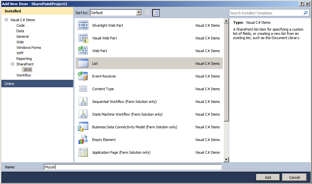
Task: Collapse the SharePoint tree node
Action: point(12,64)
